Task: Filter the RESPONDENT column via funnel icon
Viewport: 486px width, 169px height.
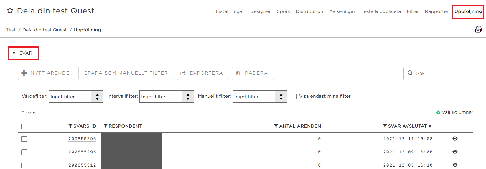Action: [x=106, y=126]
